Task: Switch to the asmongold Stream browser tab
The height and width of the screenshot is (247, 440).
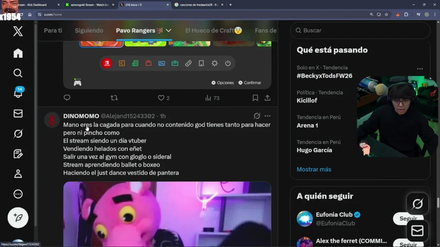Action: (x=89, y=5)
